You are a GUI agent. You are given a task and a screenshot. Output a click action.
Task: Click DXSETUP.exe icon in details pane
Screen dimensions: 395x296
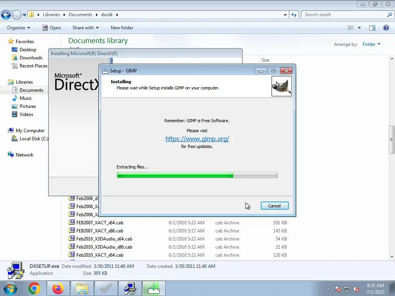point(15,270)
